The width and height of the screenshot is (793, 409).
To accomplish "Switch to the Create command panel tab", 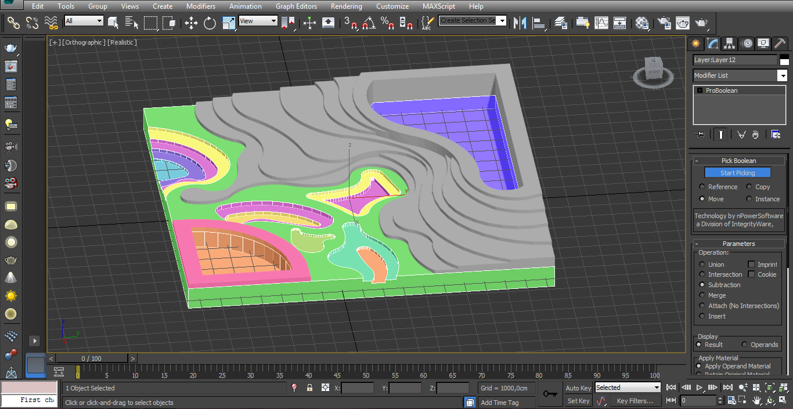I will pyautogui.click(x=695, y=44).
